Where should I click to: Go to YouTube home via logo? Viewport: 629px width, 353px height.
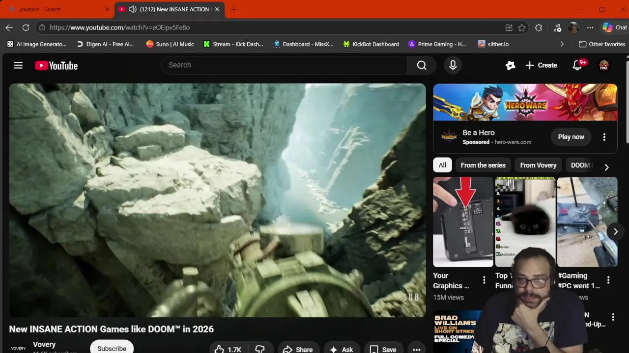(x=57, y=66)
